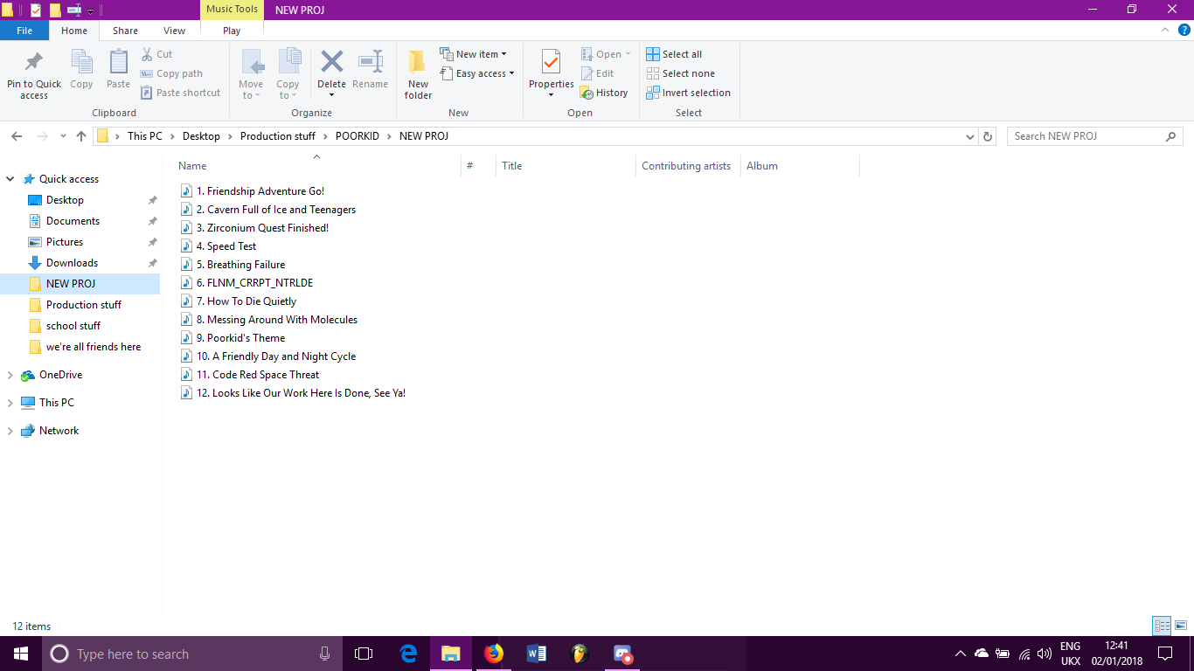Expand address bar history dropdown
Screen dimensions: 1194x671
(969, 136)
